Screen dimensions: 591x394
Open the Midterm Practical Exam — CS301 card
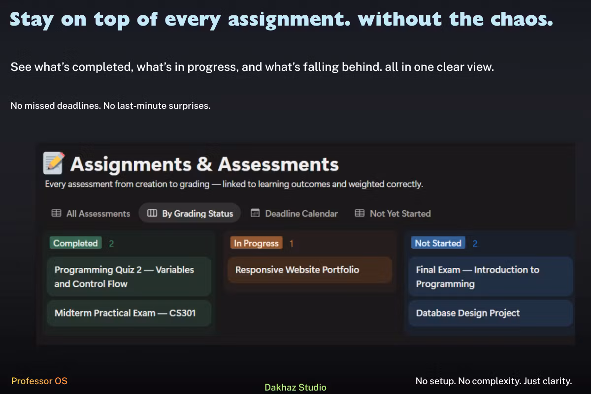[129, 313]
